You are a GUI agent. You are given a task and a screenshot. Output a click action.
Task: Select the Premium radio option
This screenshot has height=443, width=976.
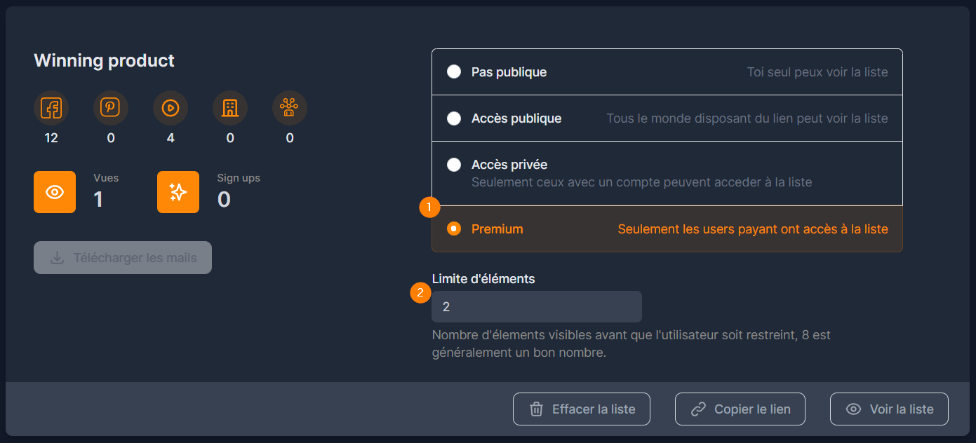point(454,229)
